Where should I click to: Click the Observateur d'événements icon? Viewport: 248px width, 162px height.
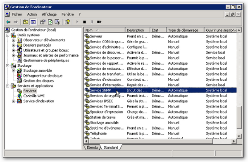[19, 40]
